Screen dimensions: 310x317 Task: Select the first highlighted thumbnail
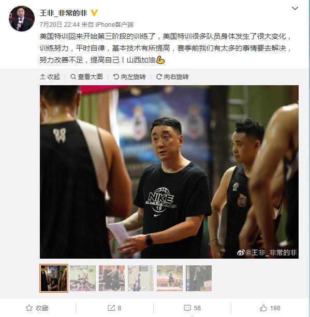(54, 278)
